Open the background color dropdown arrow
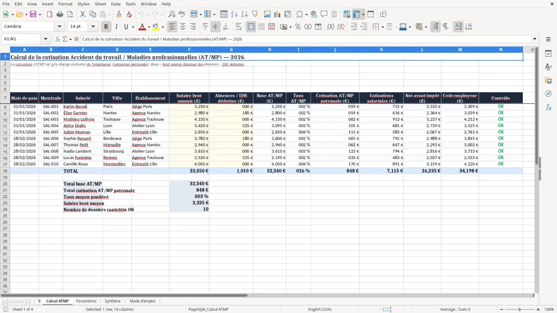Image resolution: width=557 pixels, height=313 pixels. [x=162, y=27]
